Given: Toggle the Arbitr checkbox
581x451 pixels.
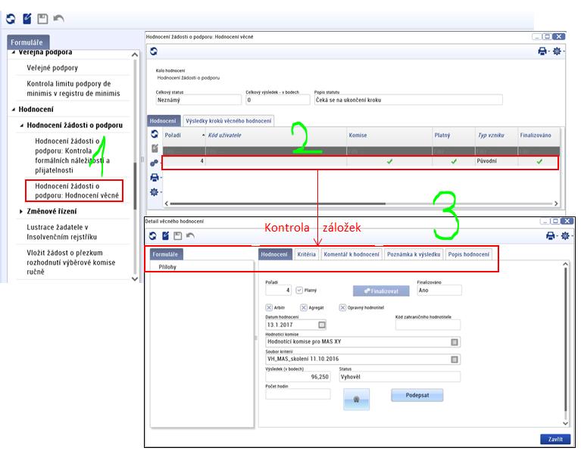Looking at the screenshot, I should (269, 308).
